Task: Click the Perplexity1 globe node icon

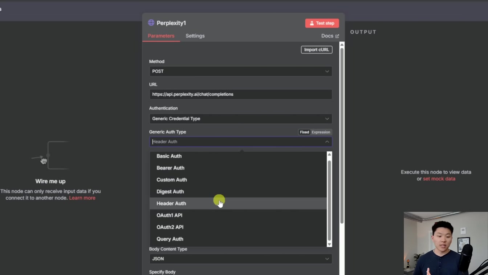Action: coord(151,23)
